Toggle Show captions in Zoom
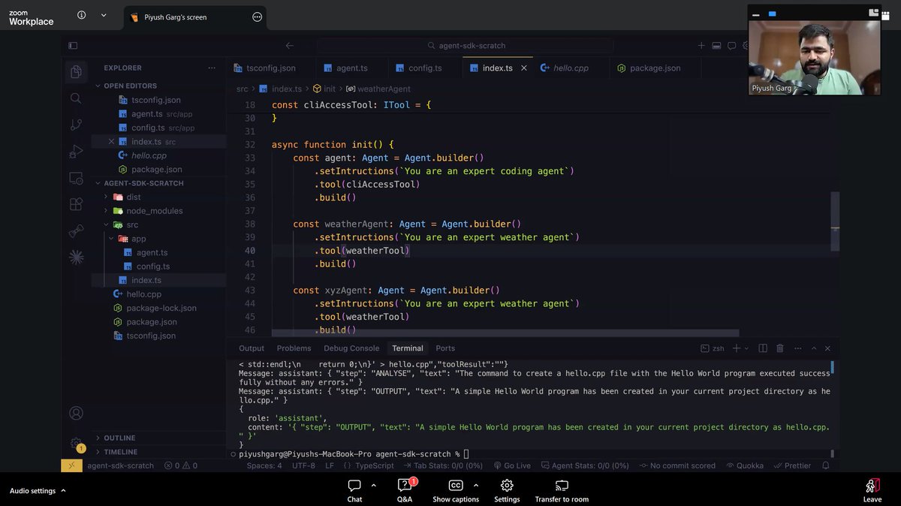This screenshot has width=901, height=506. click(x=456, y=491)
